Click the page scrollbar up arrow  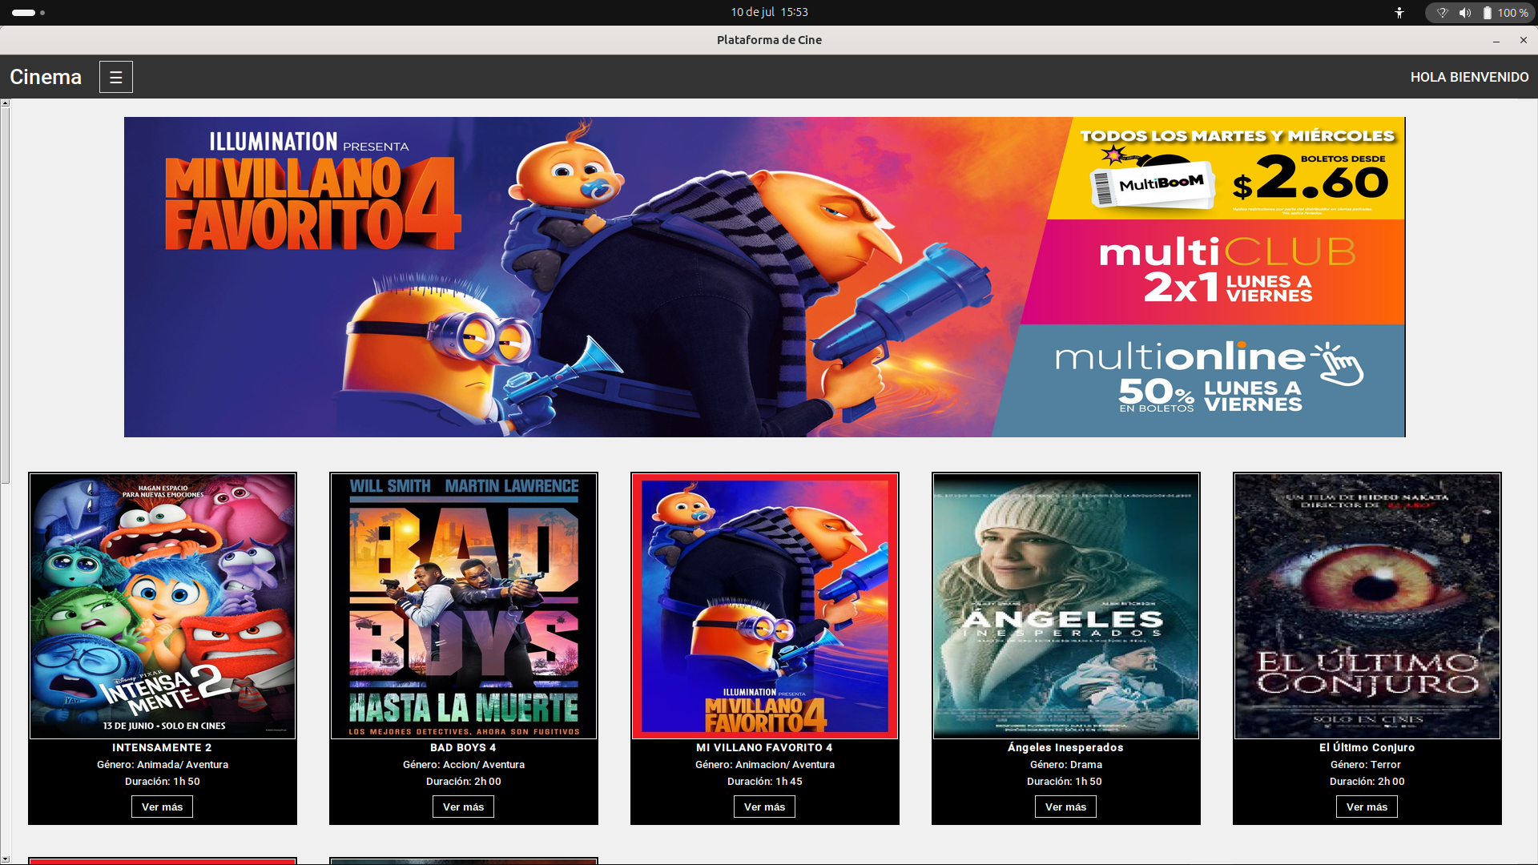point(5,103)
